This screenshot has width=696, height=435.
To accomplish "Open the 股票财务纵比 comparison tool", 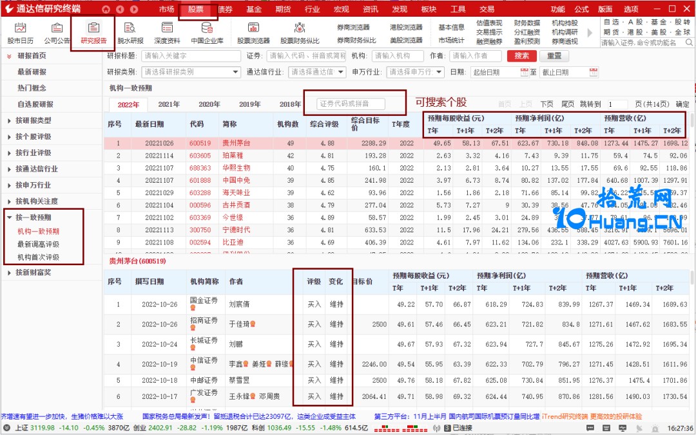I will pyautogui.click(x=300, y=33).
